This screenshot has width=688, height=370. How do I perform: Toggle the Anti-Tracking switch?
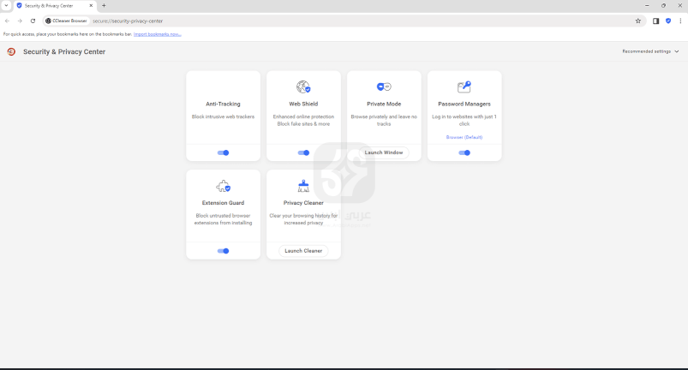tap(224, 152)
